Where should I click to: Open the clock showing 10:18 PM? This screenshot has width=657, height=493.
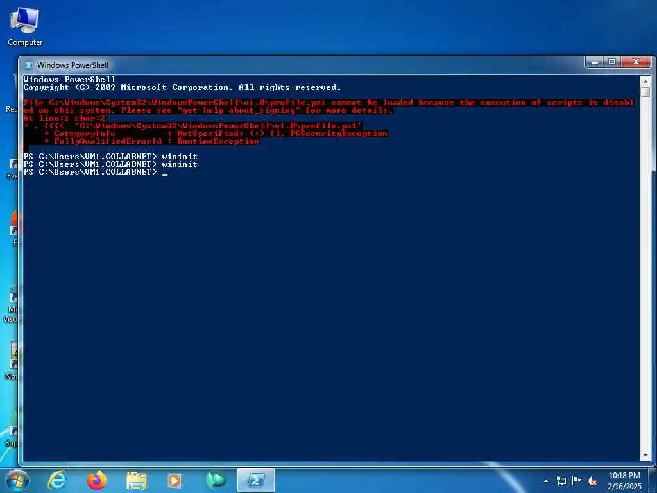pyautogui.click(x=624, y=481)
